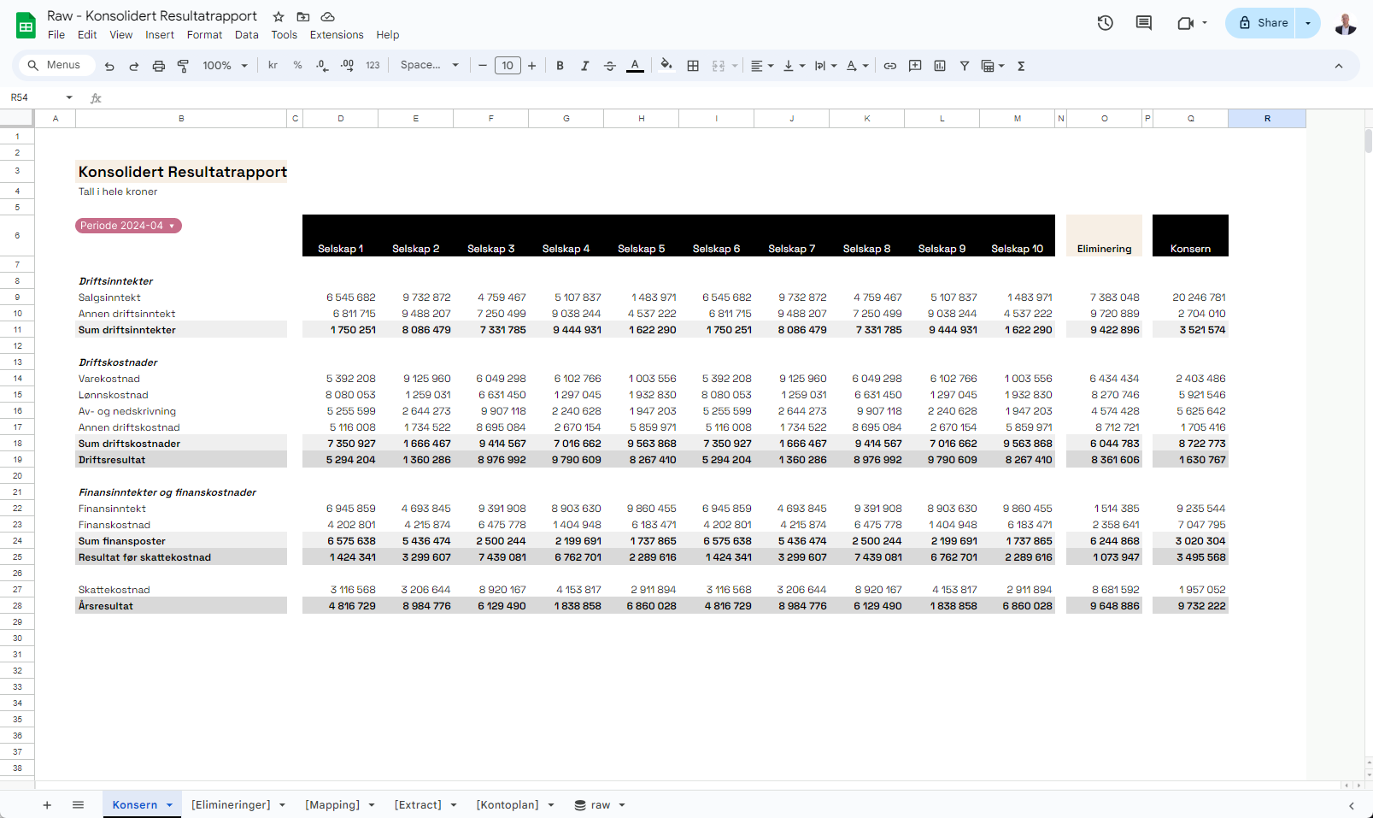Click the video call camera icon
The width and height of the screenshot is (1373, 818).
(x=1185, y=23)
